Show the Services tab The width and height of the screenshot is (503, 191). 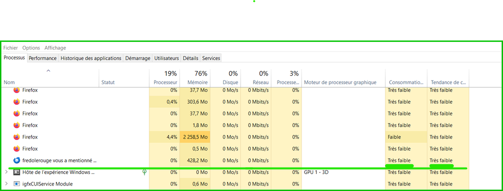point(211,58)
